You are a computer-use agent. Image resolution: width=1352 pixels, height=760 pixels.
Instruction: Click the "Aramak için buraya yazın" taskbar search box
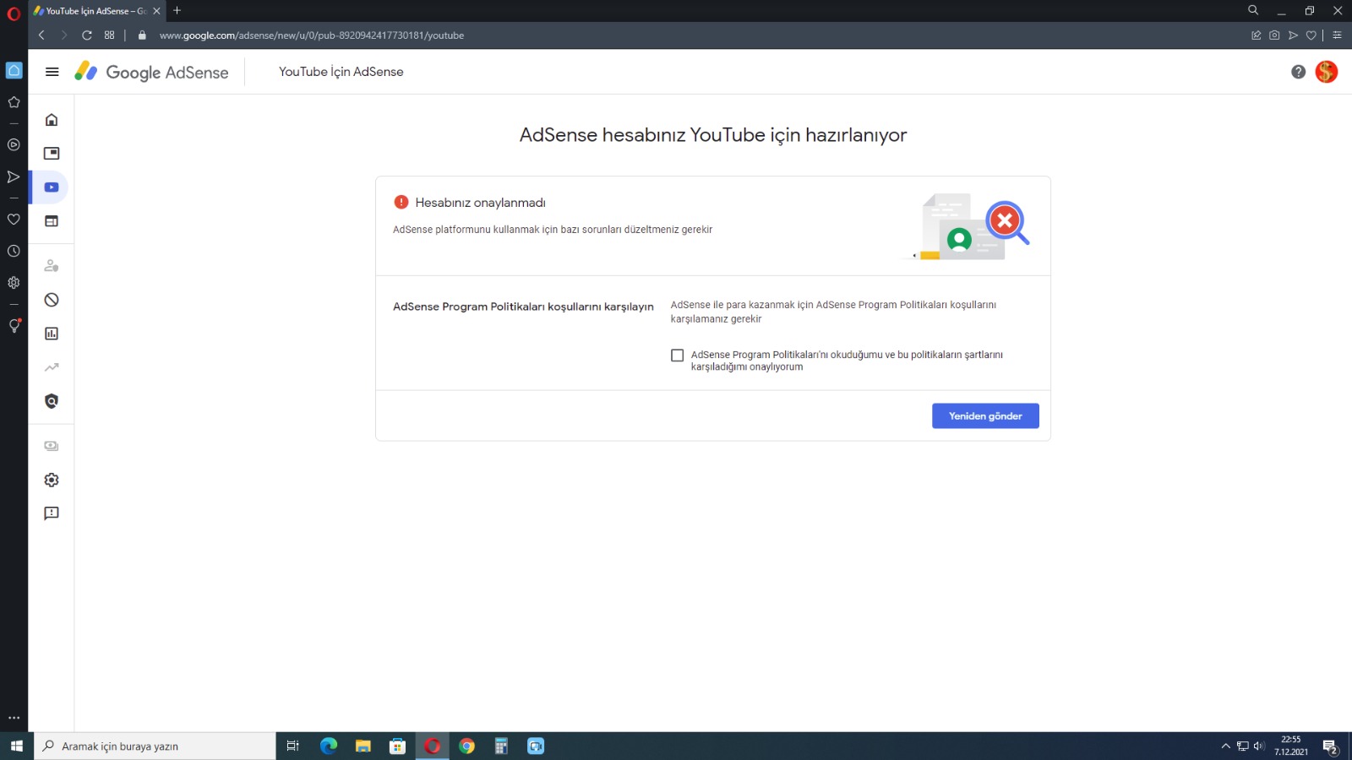click(155, 746)
